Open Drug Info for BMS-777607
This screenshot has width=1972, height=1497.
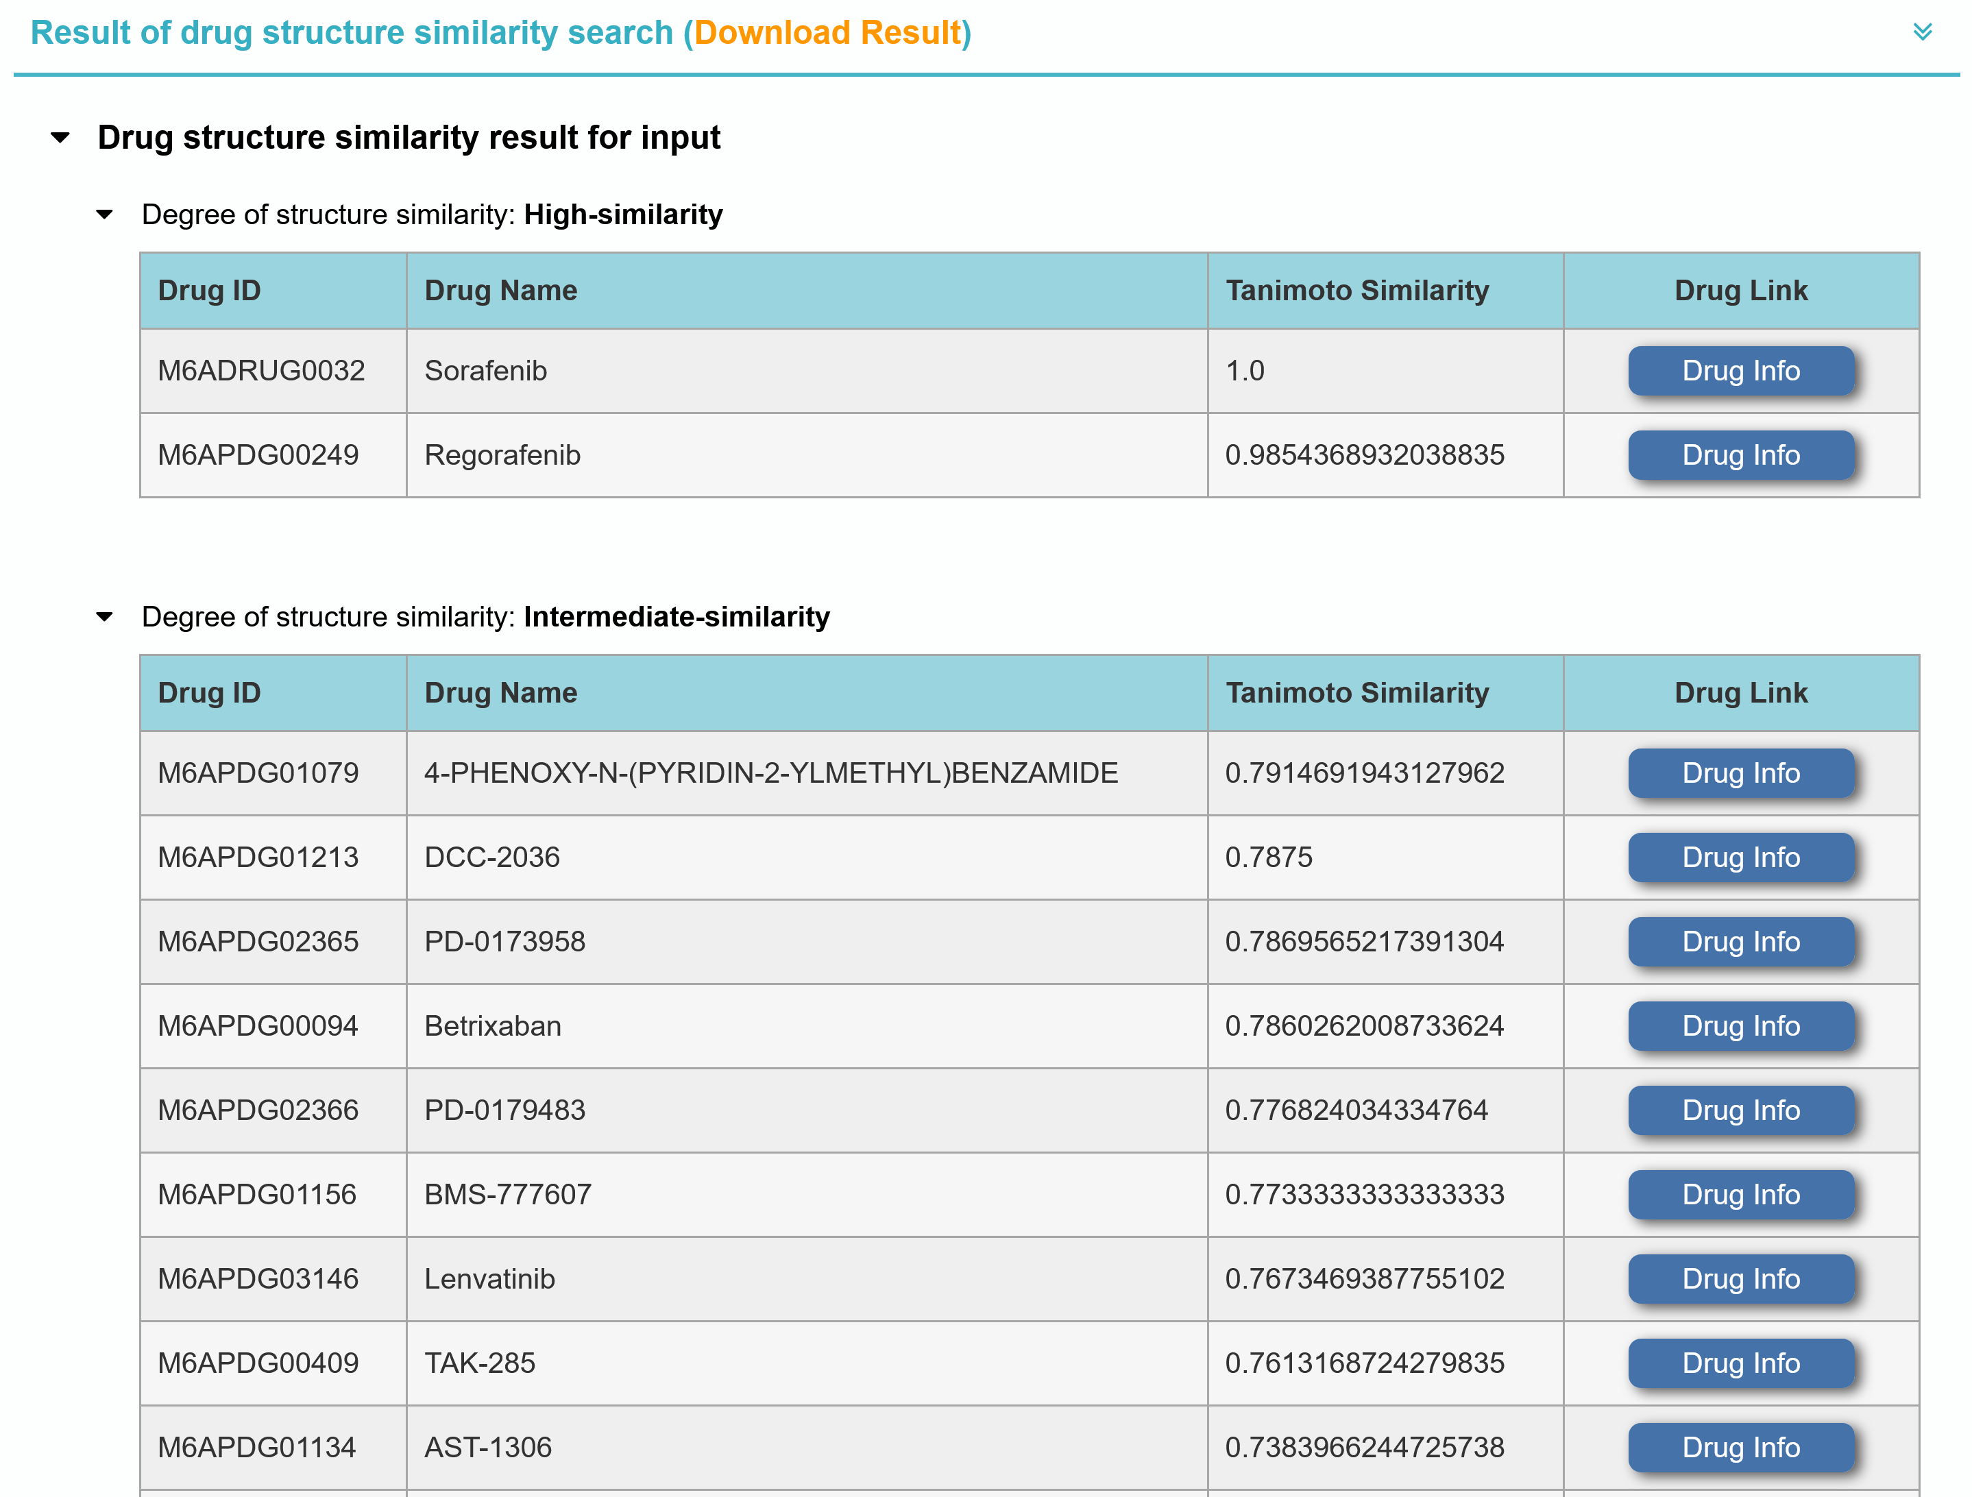click(1740, 1194)
